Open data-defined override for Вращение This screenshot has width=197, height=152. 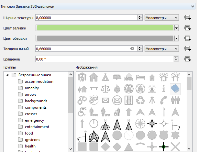click(x=187, y=59)
